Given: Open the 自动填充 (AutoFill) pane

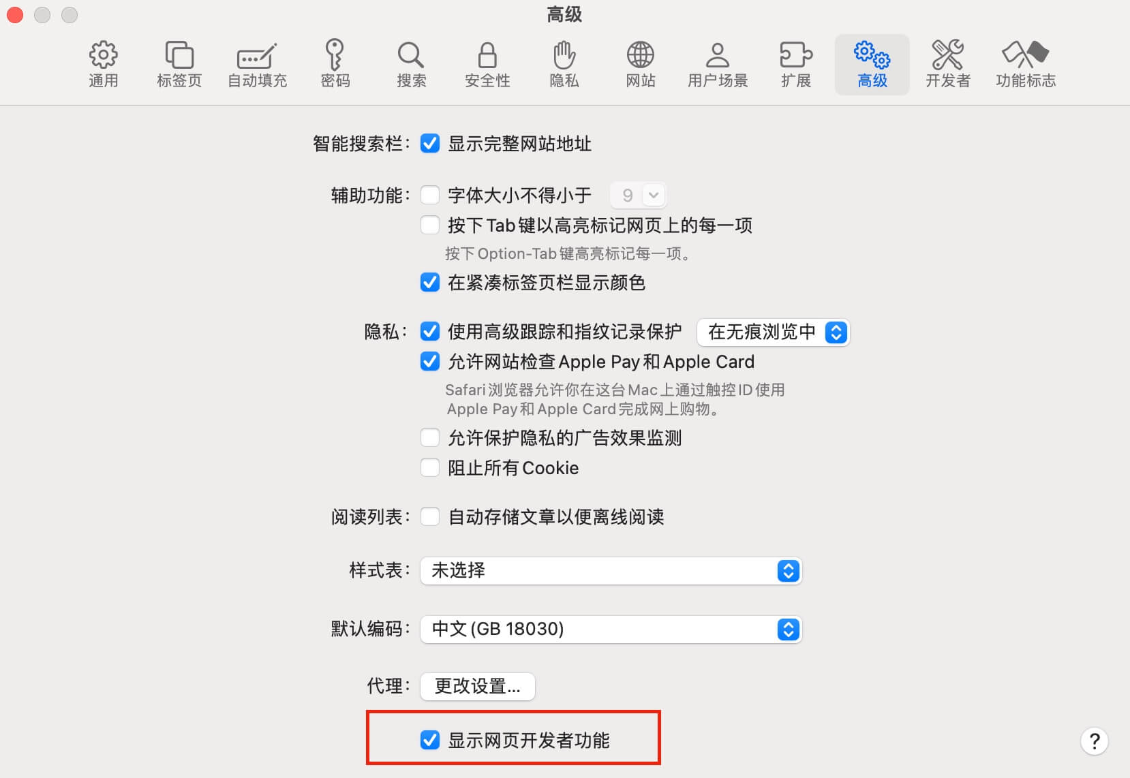Looking at the screenshot, I should click(257, 65).
